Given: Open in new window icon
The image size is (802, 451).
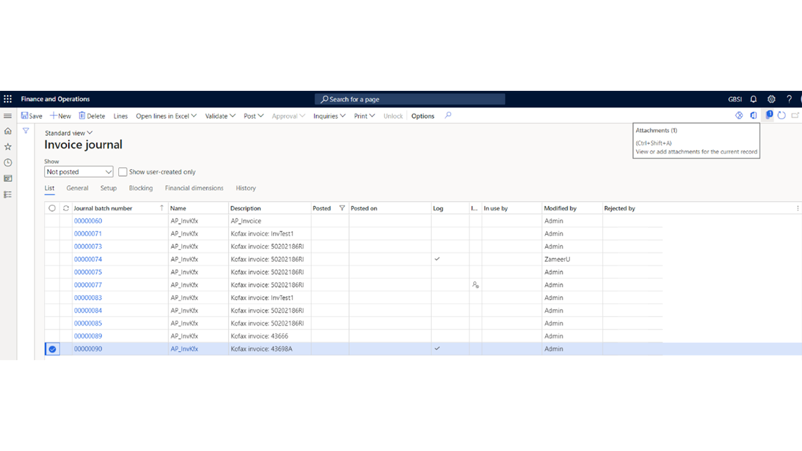Looking at the screenshot, I should click(795, 115).
